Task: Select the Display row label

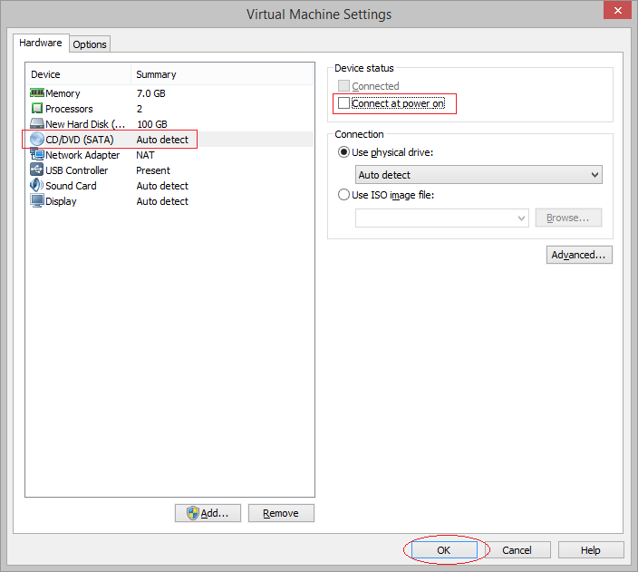Action: click(61, 201)
